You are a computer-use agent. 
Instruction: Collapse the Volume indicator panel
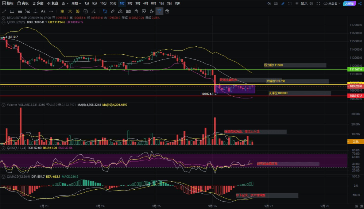tap(4, 105)
